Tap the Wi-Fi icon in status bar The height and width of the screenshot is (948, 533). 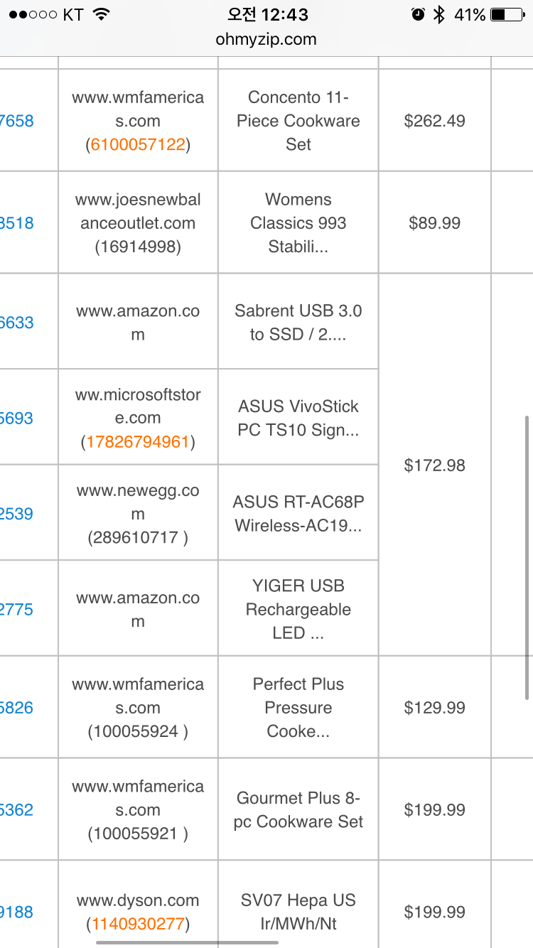pyautogui.click(x=102, y=15)
